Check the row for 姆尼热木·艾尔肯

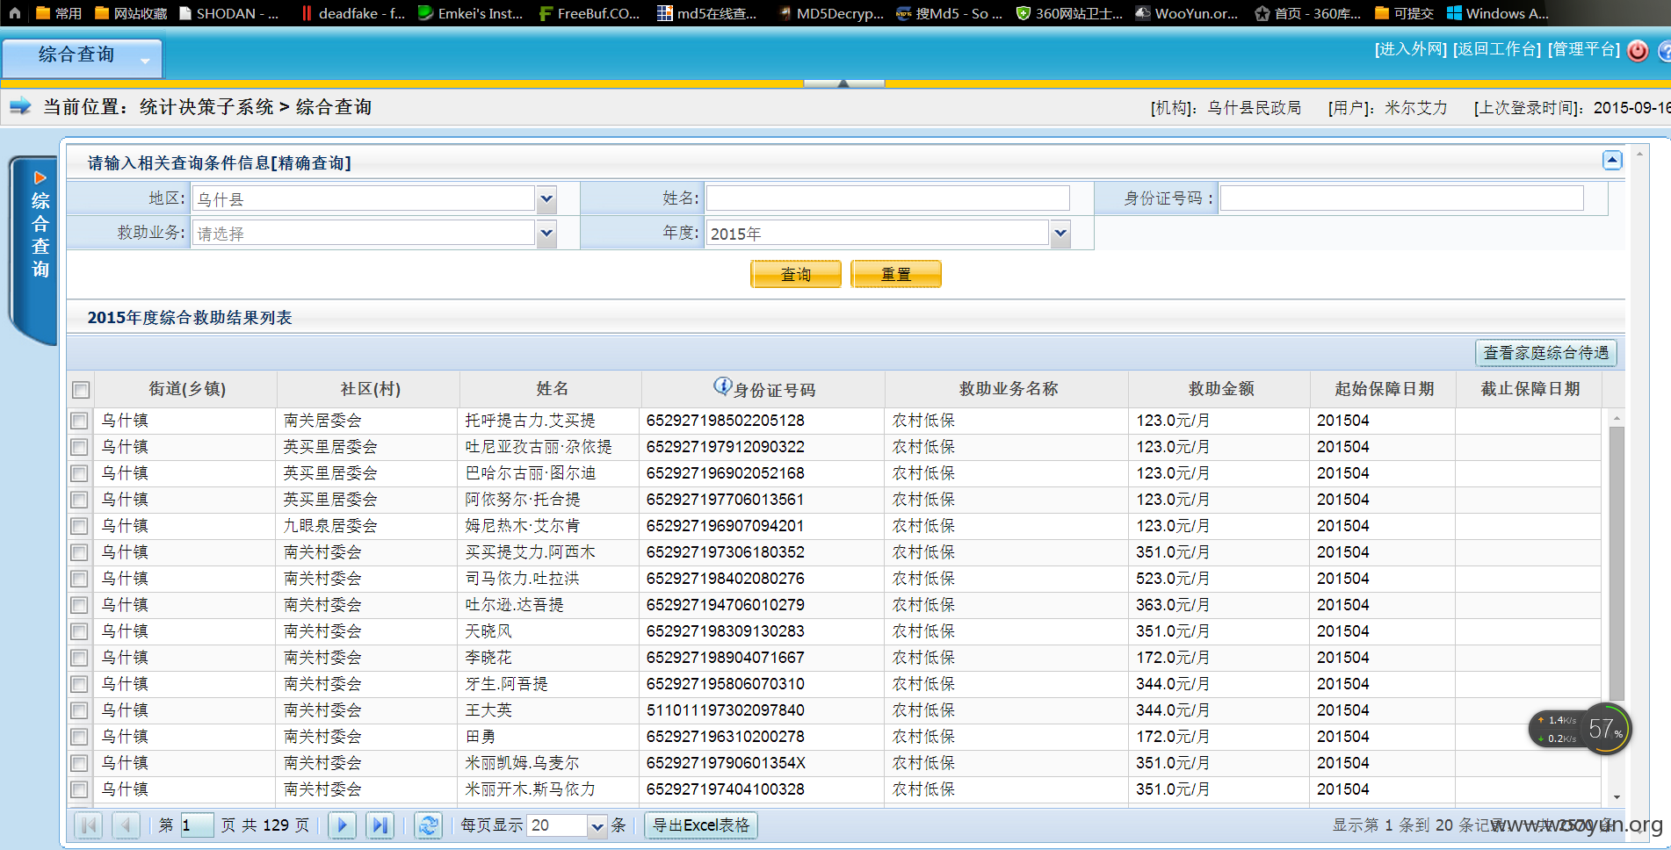pyautogui.click(x=79, y=526)
